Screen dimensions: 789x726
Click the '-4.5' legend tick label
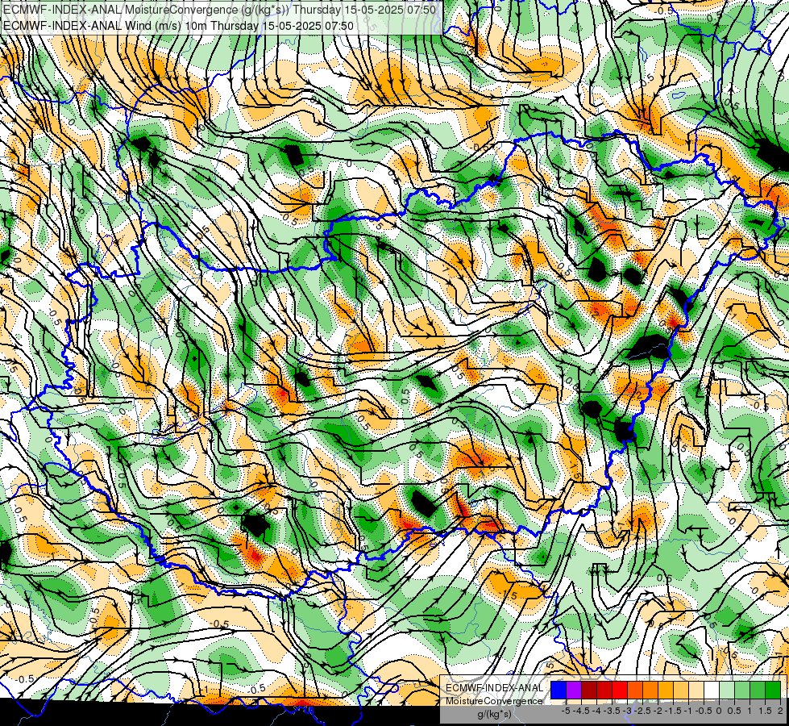[581, 711]
